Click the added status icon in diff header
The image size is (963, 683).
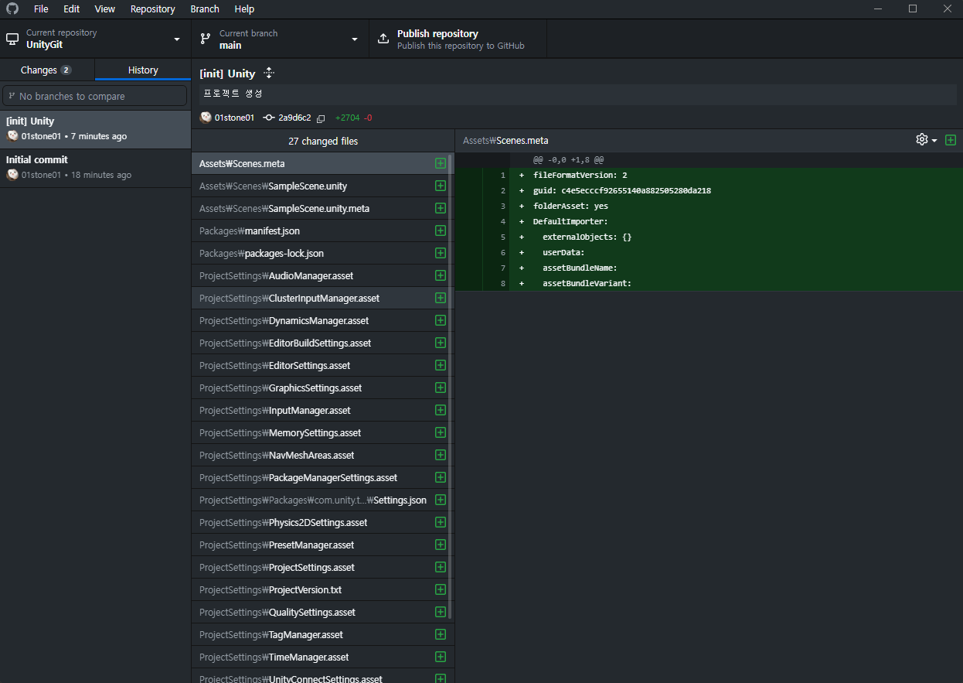click(x=951, y=140)
